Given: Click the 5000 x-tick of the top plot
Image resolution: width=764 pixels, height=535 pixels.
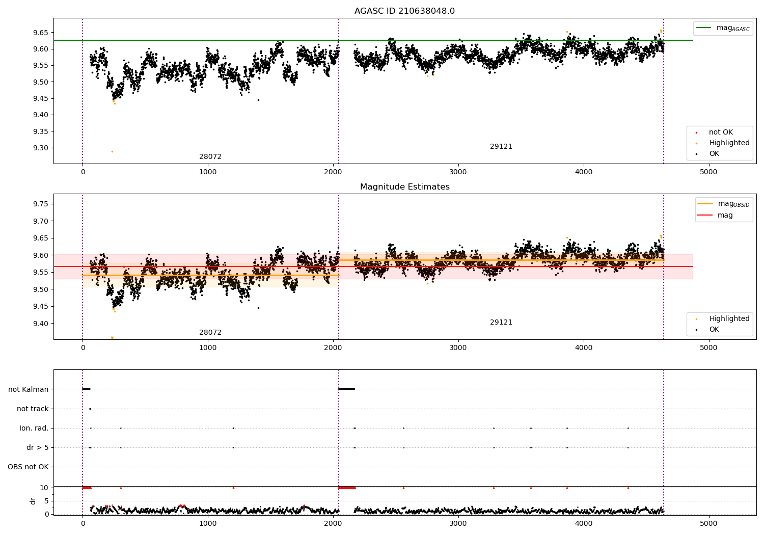Looking at the screenshot, I should (x=708, y=172).
